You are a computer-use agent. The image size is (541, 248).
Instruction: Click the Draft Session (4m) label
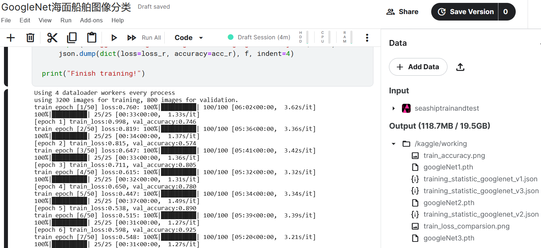point(264,37)
